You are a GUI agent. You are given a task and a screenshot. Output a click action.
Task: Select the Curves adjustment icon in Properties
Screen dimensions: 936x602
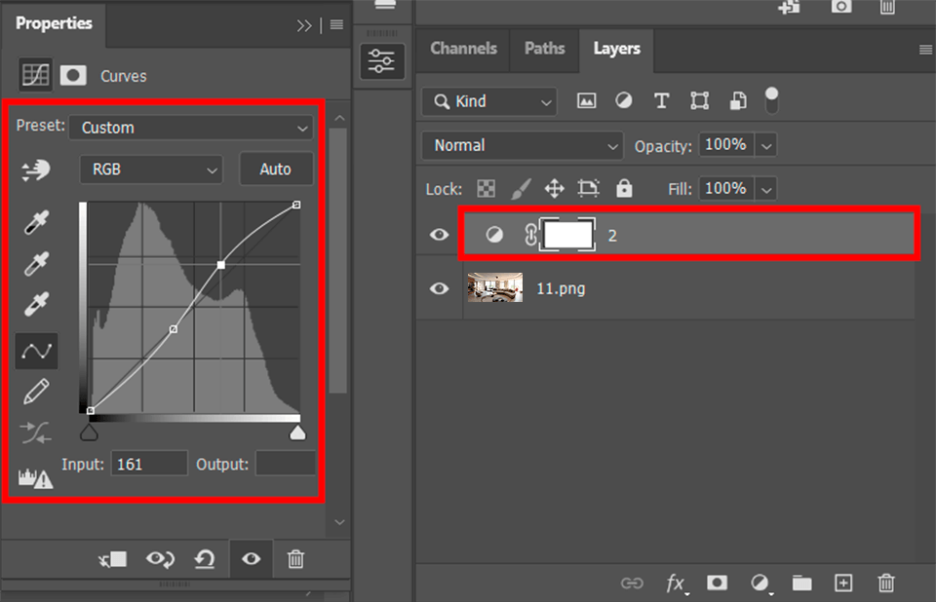point(35,75)
